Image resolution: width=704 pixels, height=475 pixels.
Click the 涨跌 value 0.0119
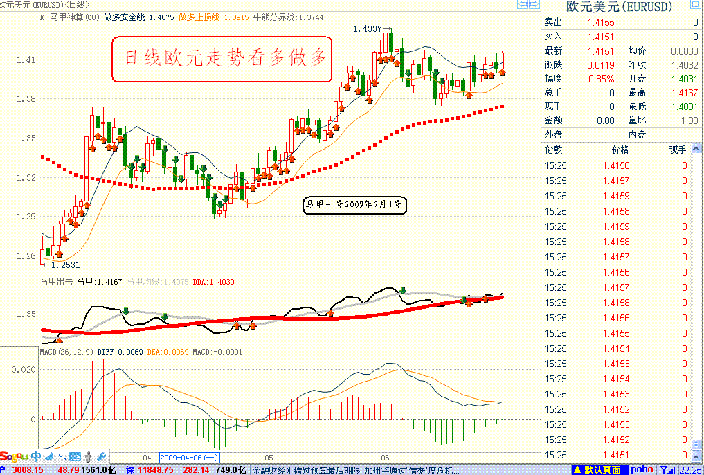click(x=601, y=65)
